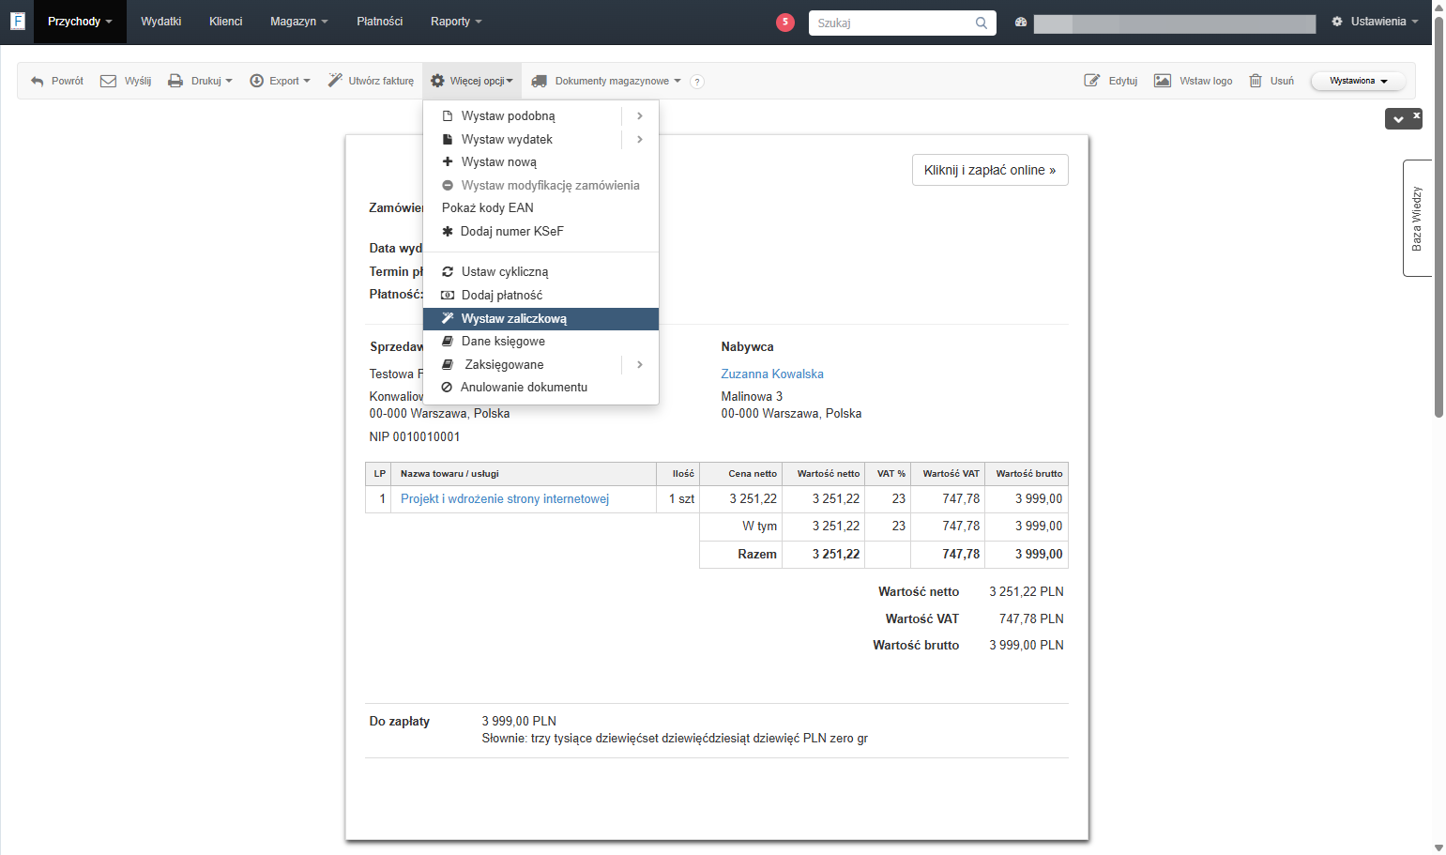
Task: Open the Raporty navigation menu
Action: 456,22
